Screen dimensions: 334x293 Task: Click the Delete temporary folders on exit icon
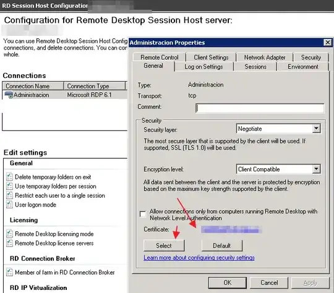click(9, 177)
